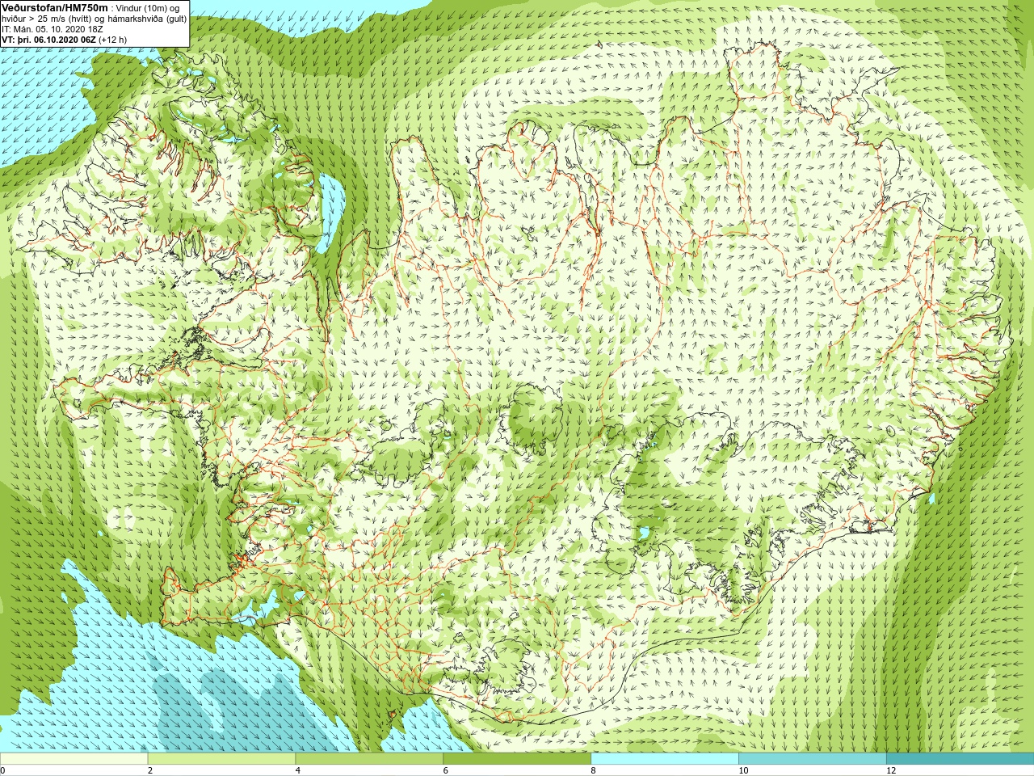Click the legend scale label '8'

tap(593, 770)
